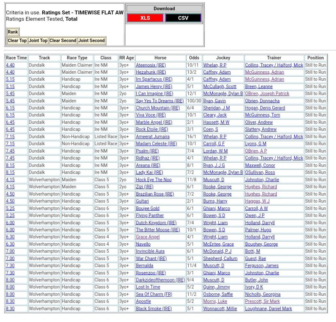
Task: Open horse Ameerat Jumaira link
Action: click(x=153, y=137)
